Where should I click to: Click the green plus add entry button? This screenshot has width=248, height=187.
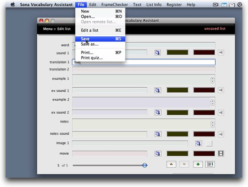tap(198, 164)
